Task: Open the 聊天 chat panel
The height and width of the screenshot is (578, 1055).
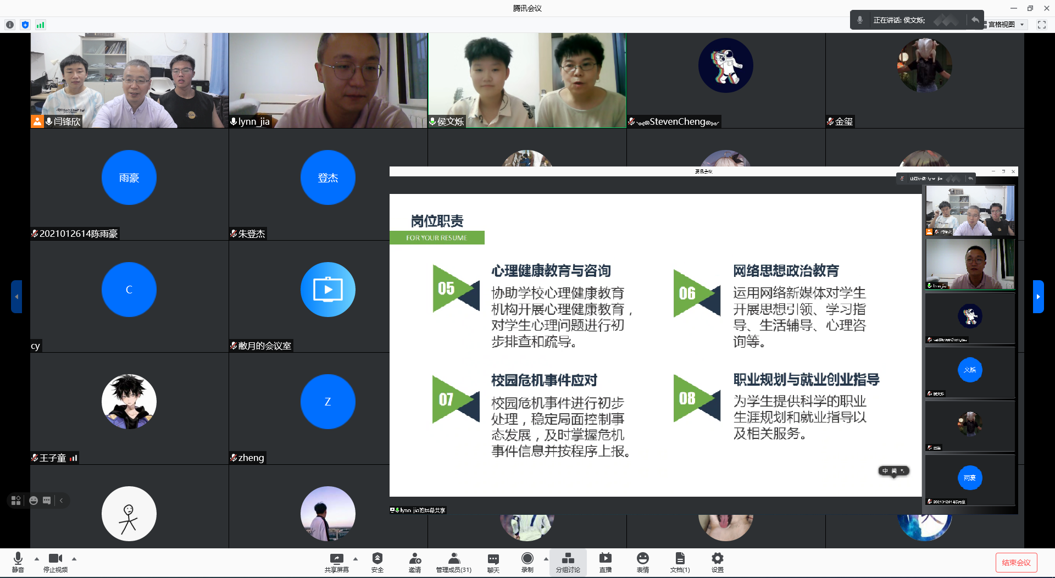Action: click(493, 562)
